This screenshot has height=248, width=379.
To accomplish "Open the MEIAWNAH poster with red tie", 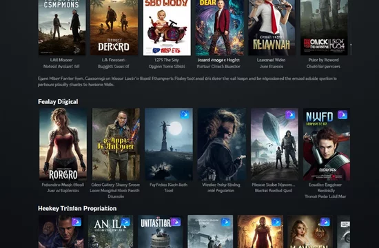I will 272,28.
